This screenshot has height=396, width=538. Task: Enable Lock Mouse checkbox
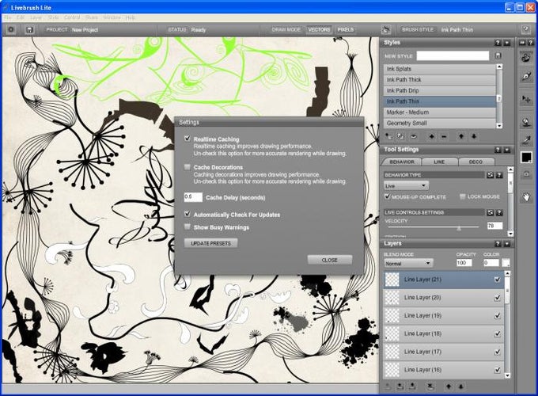[x=462, y=196]
